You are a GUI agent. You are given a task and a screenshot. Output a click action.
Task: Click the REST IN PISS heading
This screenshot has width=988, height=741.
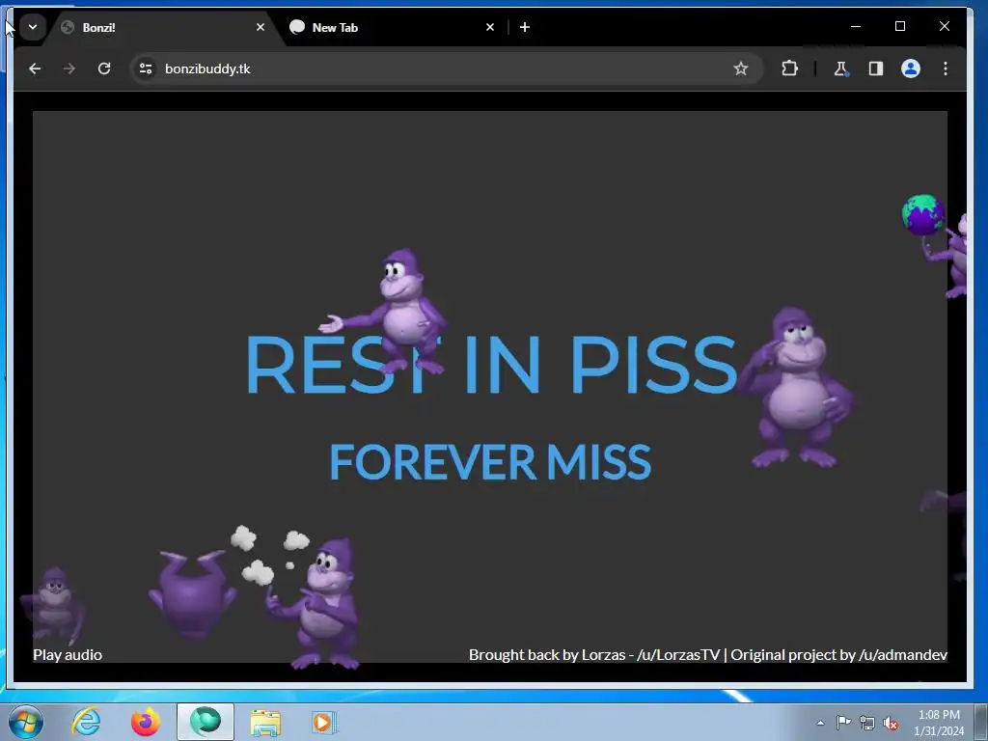coord(491,364)
